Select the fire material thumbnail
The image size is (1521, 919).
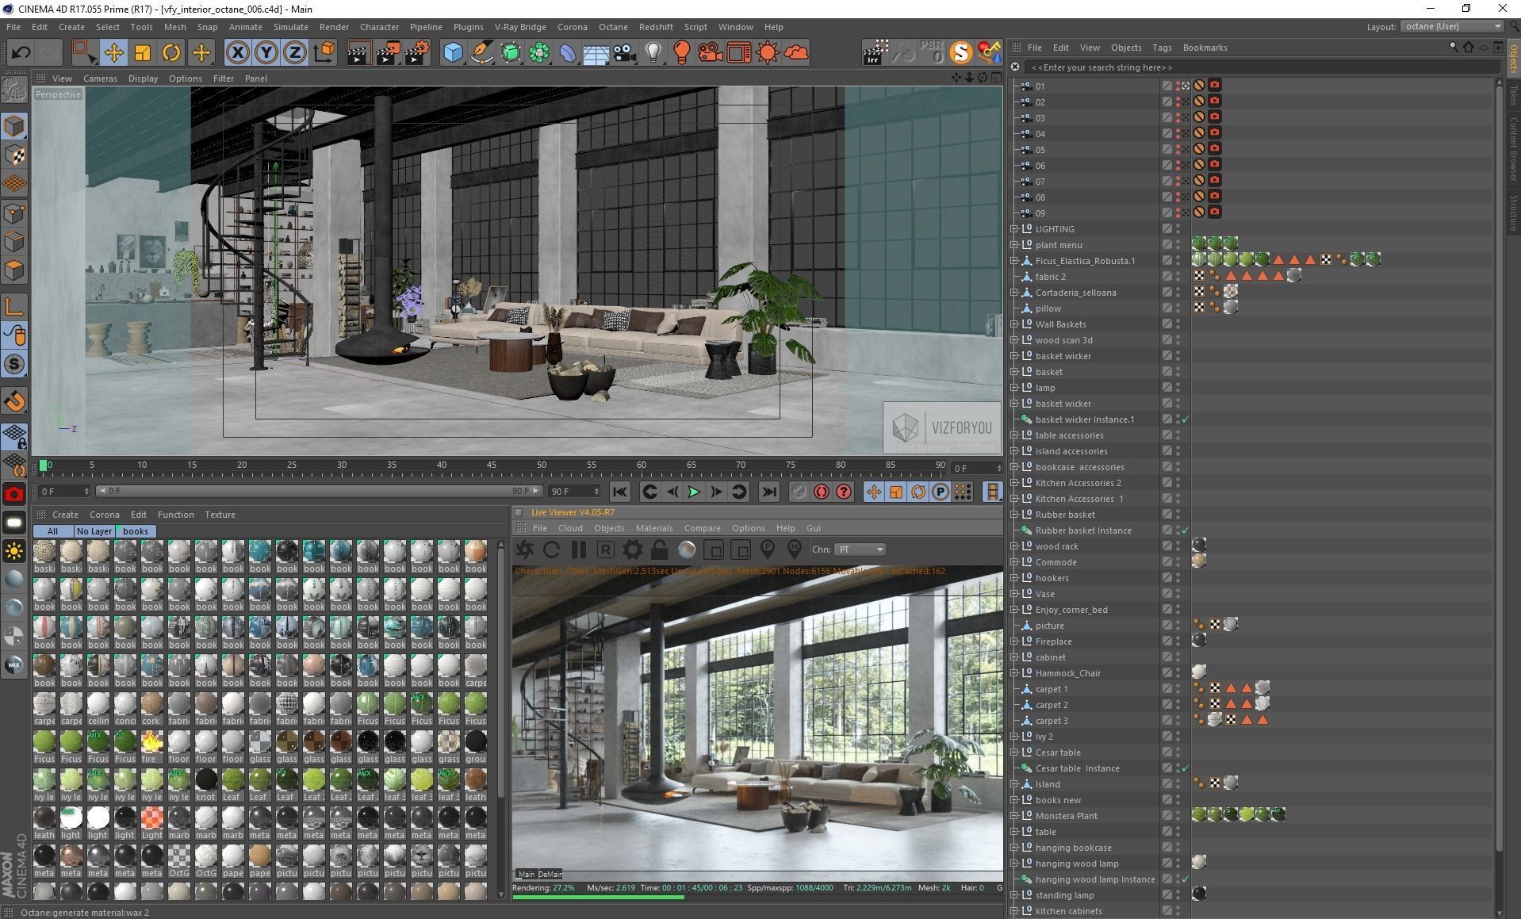151,747
